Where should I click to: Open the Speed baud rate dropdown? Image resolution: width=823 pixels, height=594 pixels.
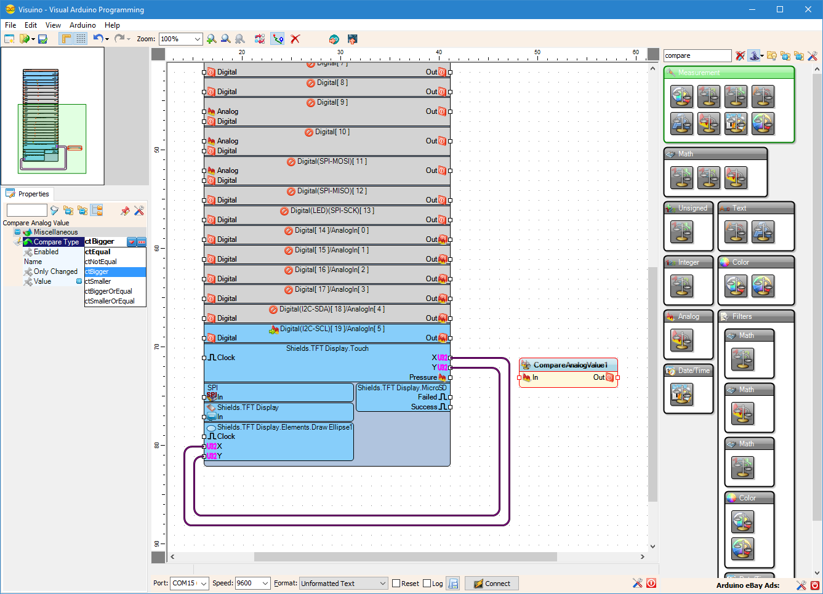pos(265,584)
